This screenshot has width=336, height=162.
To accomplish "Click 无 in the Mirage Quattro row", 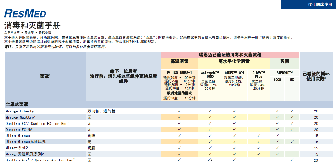I will point(89,117).
